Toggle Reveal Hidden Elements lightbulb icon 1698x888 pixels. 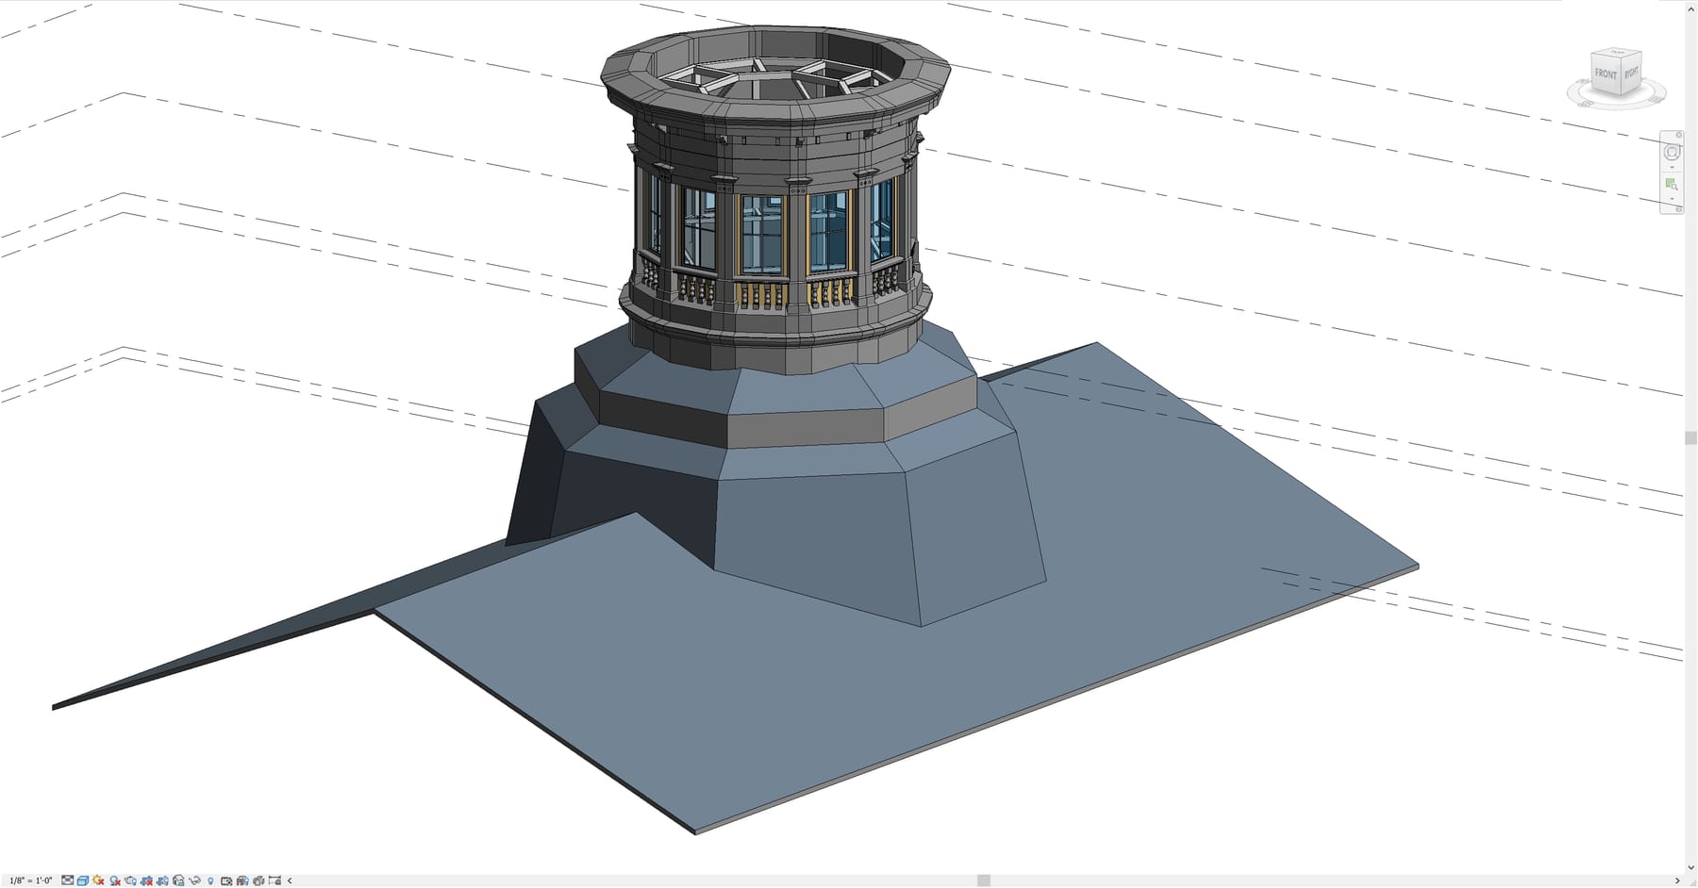(x=210, y=880)
